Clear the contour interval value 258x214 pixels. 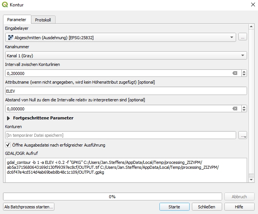235,73
